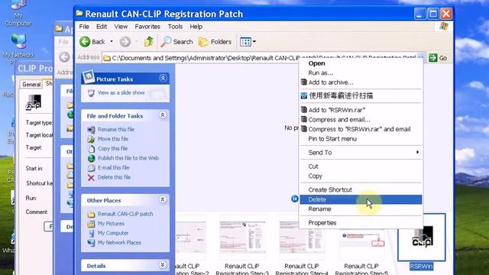Click My Computer icon in Other Places

[x=91, y=233]
